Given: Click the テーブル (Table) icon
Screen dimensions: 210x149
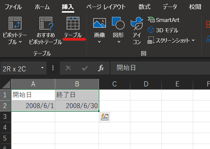Looking at the screenshot, I should pos(73,23).
